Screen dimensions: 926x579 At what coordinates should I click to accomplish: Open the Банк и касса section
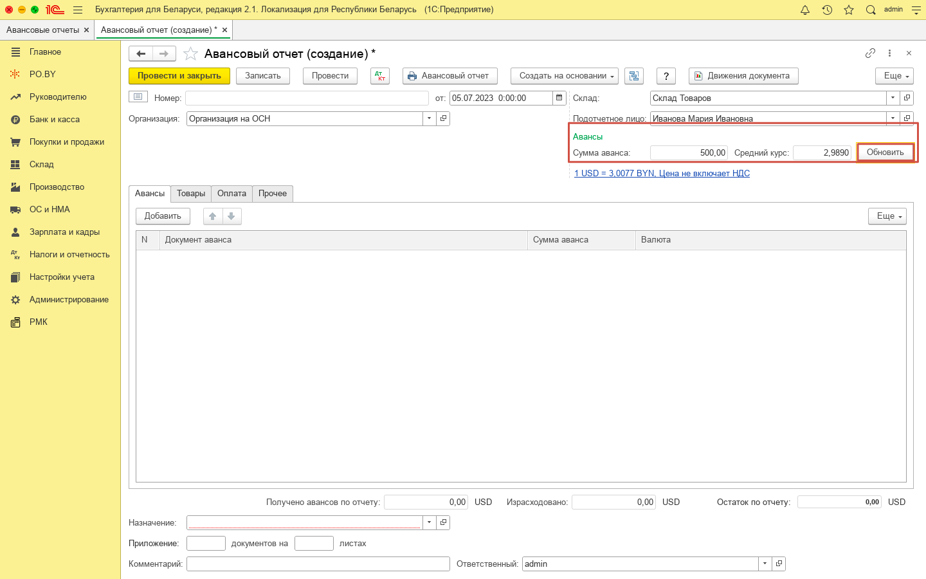pos(55,120)
